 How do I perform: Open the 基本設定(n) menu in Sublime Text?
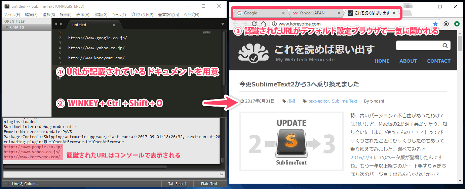[x=168, y=15]
